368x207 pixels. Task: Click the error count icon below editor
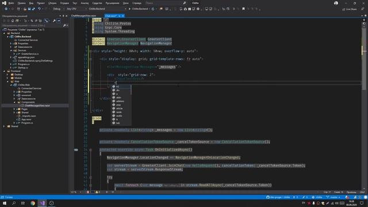[88, 192]
